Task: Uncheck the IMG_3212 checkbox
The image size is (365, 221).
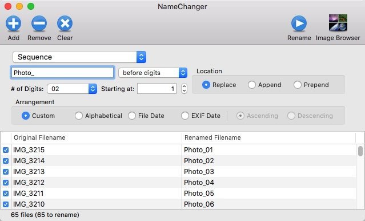Action: 6,183
